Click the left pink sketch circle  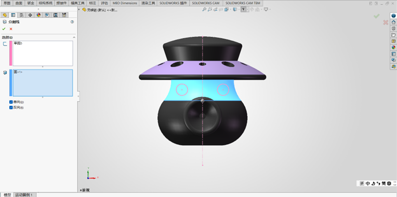coord(182,89)
